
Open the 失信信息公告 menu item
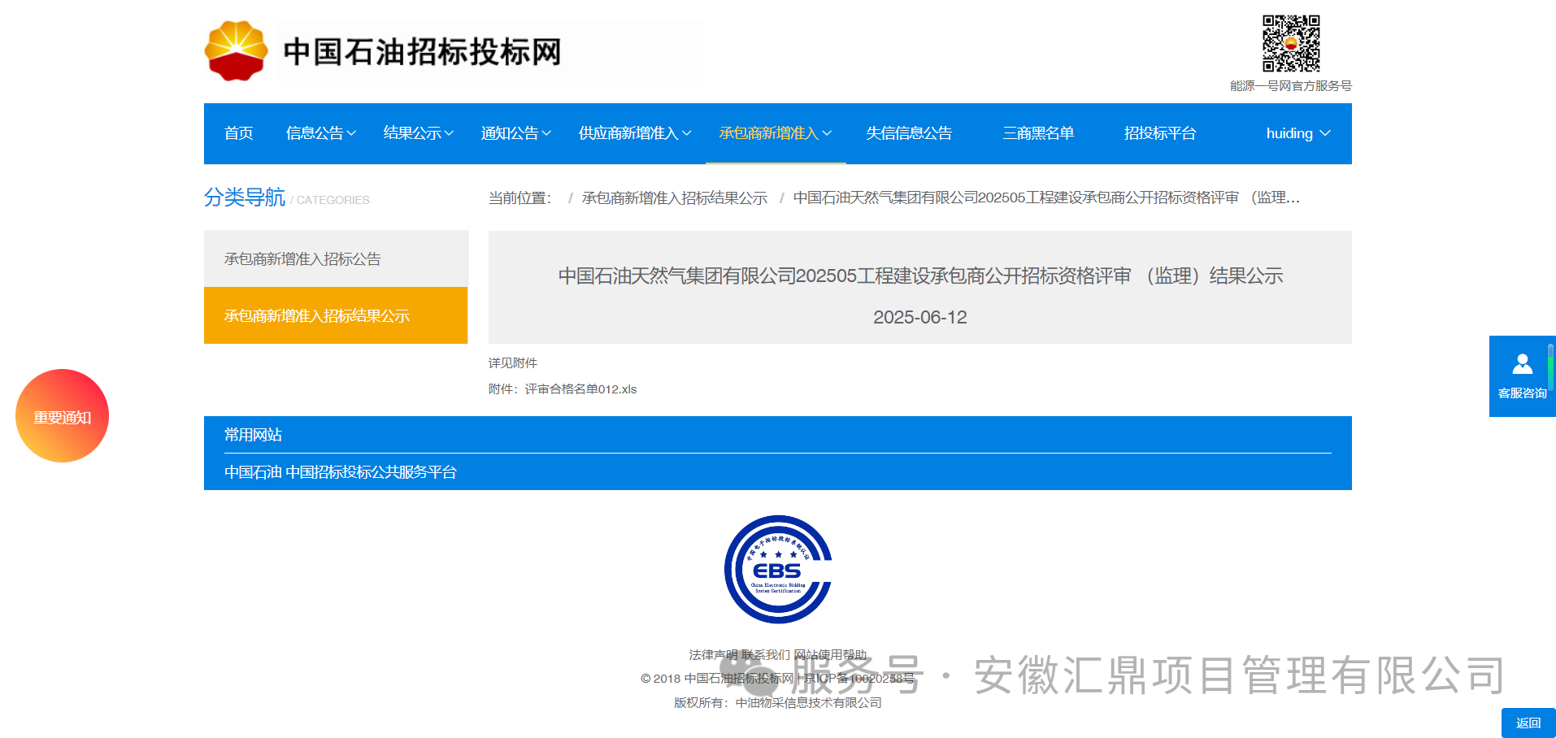(x=909, y=133)
